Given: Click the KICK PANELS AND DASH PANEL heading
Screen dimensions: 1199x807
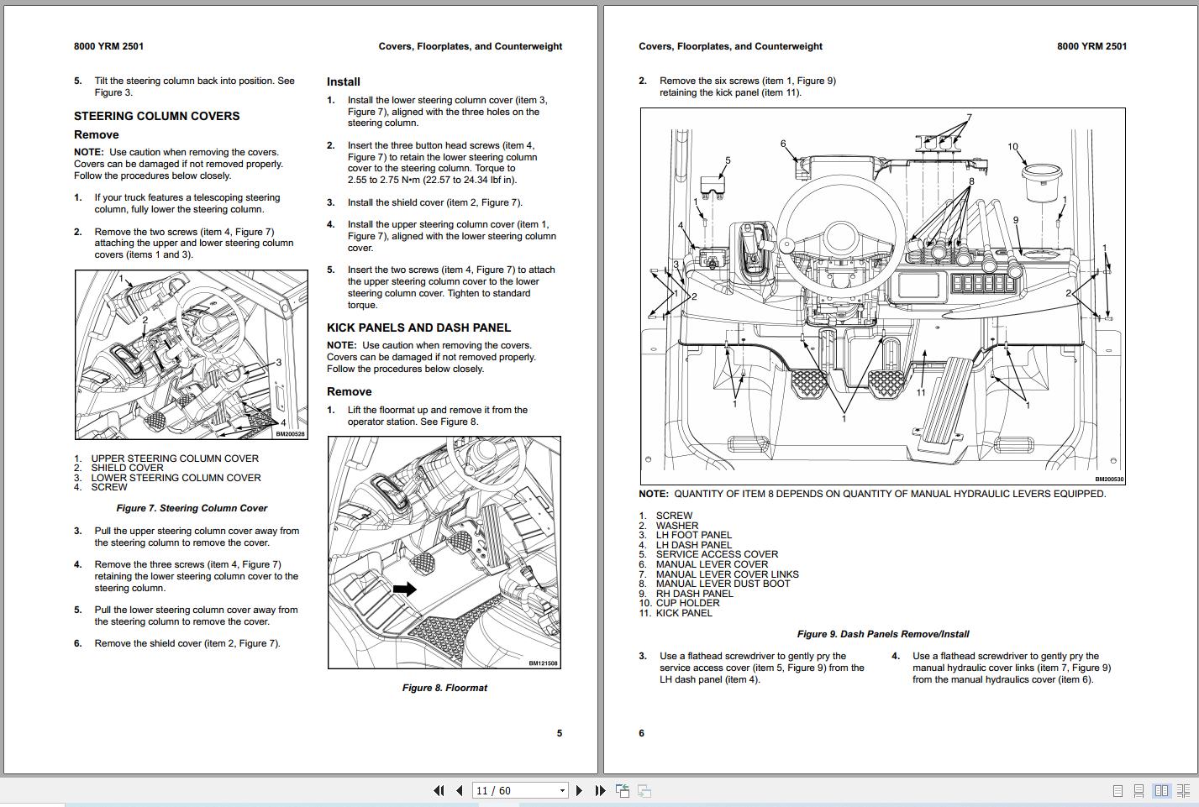Looking at the screenshot, I should click(418, 328).
